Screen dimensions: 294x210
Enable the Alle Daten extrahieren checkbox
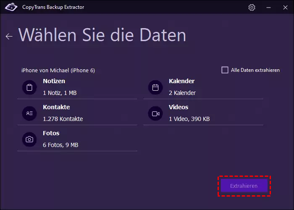pyautogui.click(x=225, y=70)
